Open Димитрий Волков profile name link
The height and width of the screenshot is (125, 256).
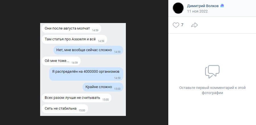(203, 6)
